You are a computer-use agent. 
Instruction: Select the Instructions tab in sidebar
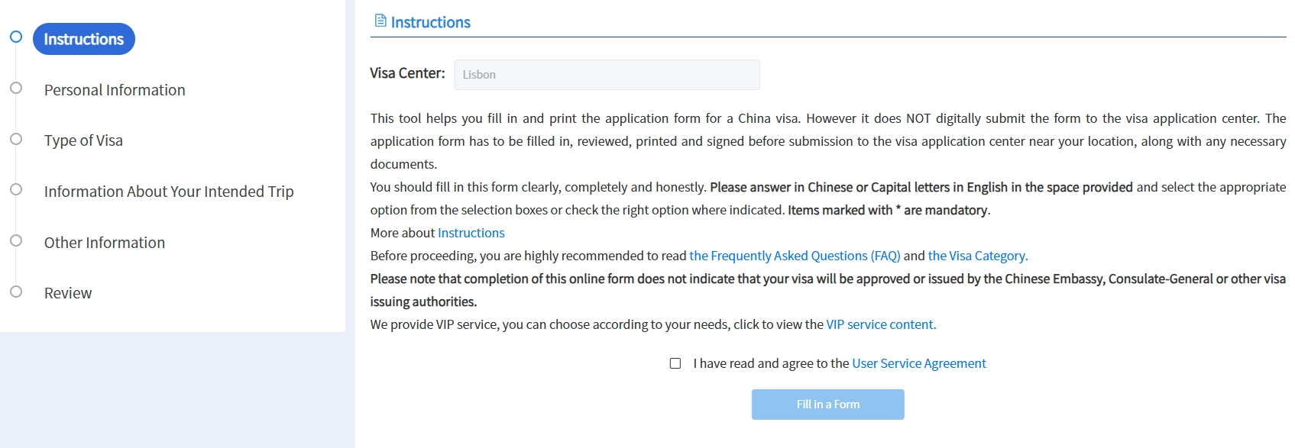pos(84,39)
